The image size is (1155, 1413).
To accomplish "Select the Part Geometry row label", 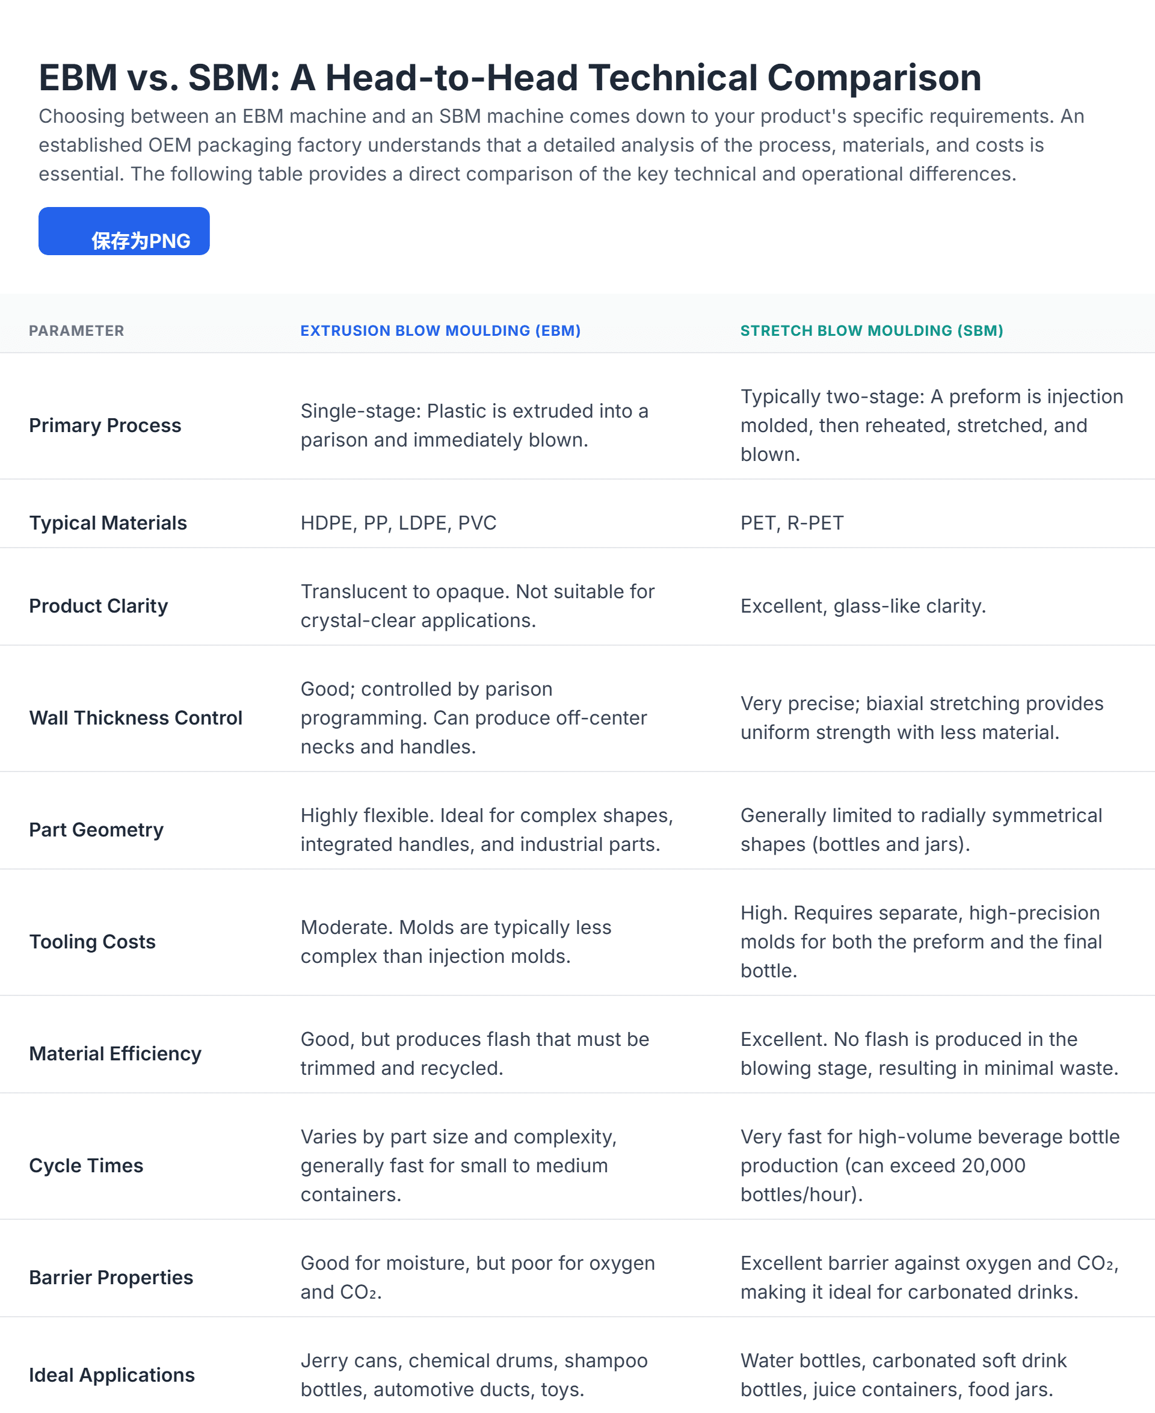I will [x=96, y=829].
